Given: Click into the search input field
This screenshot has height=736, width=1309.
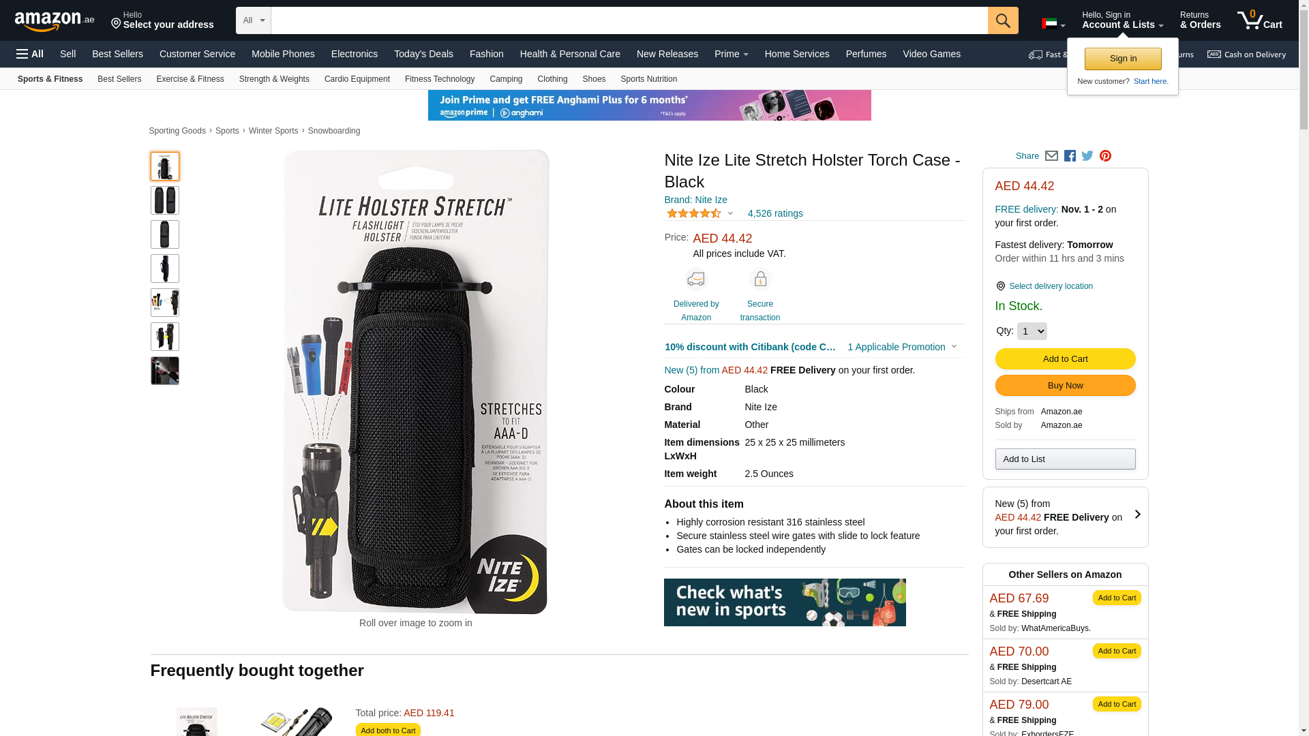Looking at the screenshot, I should click(x=629, y=20).
